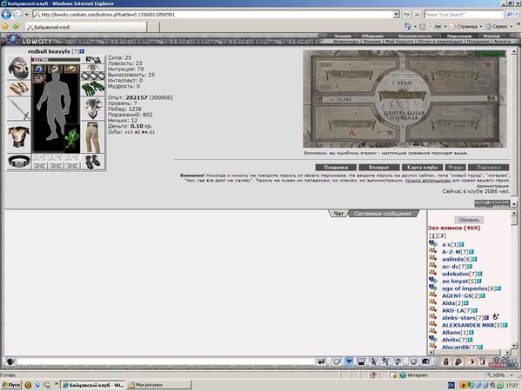Click the Поединки button
This screenshot has width=522, height=391.
336,167
